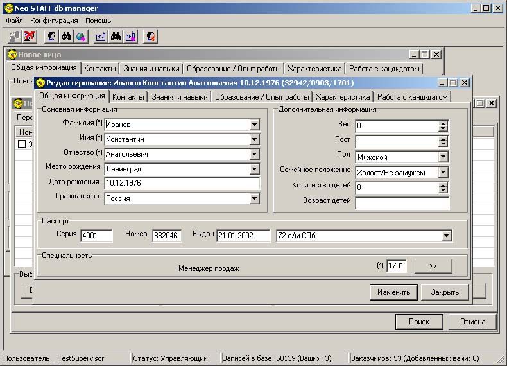Increase Количество детей with up arrow
Image resolution: width=507 pixels, height=366 pixels.
(x=443, y=185)
